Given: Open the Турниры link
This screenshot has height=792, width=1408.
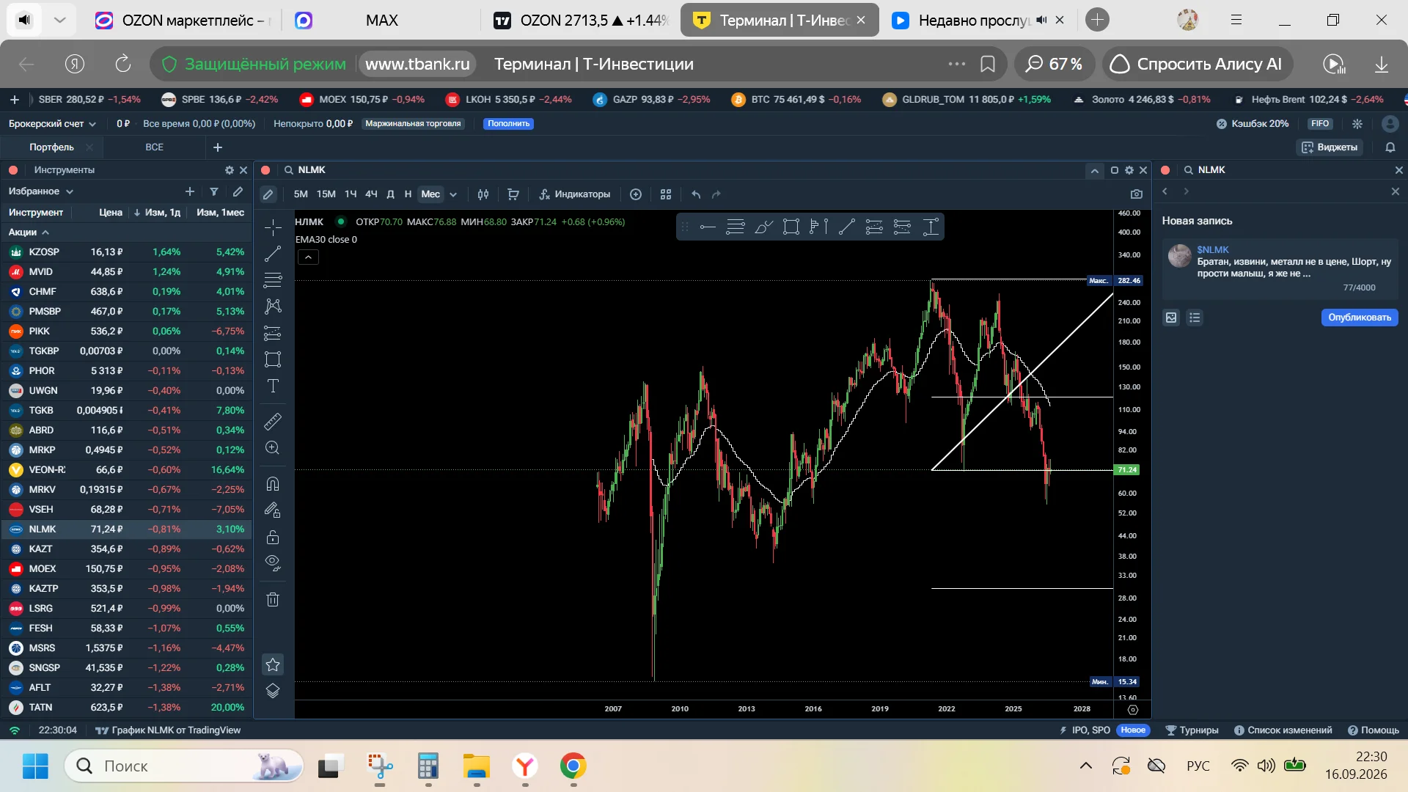Looking at the screenshot, I should tap(1192, 730).
